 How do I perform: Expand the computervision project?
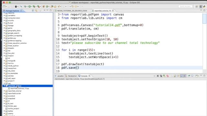[x=4, y=18]
